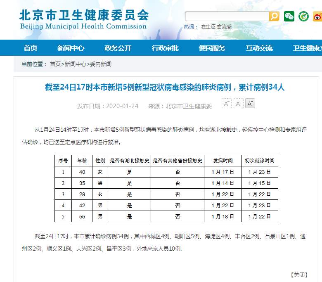Go to 行政审批 in the navigation bar
The image size is (322, 282).
[x=165, y=48]
